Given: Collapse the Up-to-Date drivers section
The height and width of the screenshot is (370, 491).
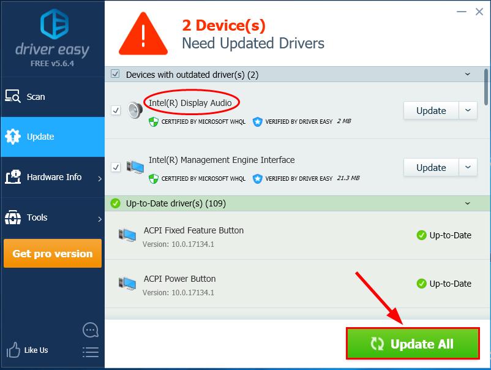Looking at the screenshot, I should click(x=468, y=203).
